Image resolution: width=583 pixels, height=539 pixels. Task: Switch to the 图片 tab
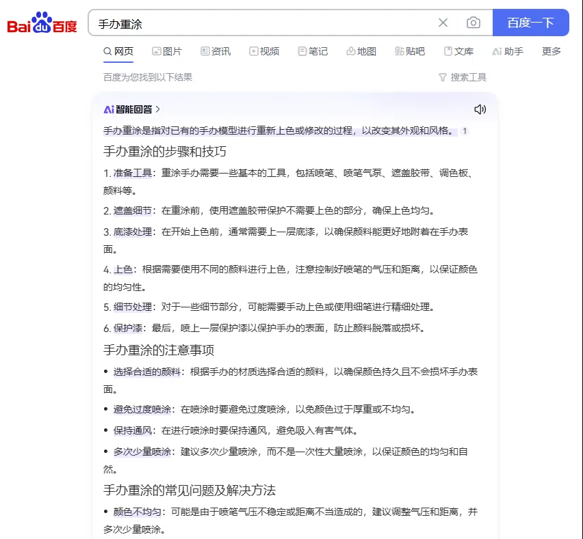pyautogui.click(x=167, y=51)
